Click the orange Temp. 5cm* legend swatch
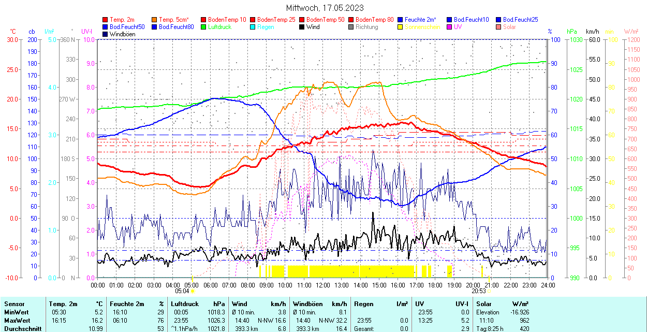 pyautogui.click(x=155, y=20)
